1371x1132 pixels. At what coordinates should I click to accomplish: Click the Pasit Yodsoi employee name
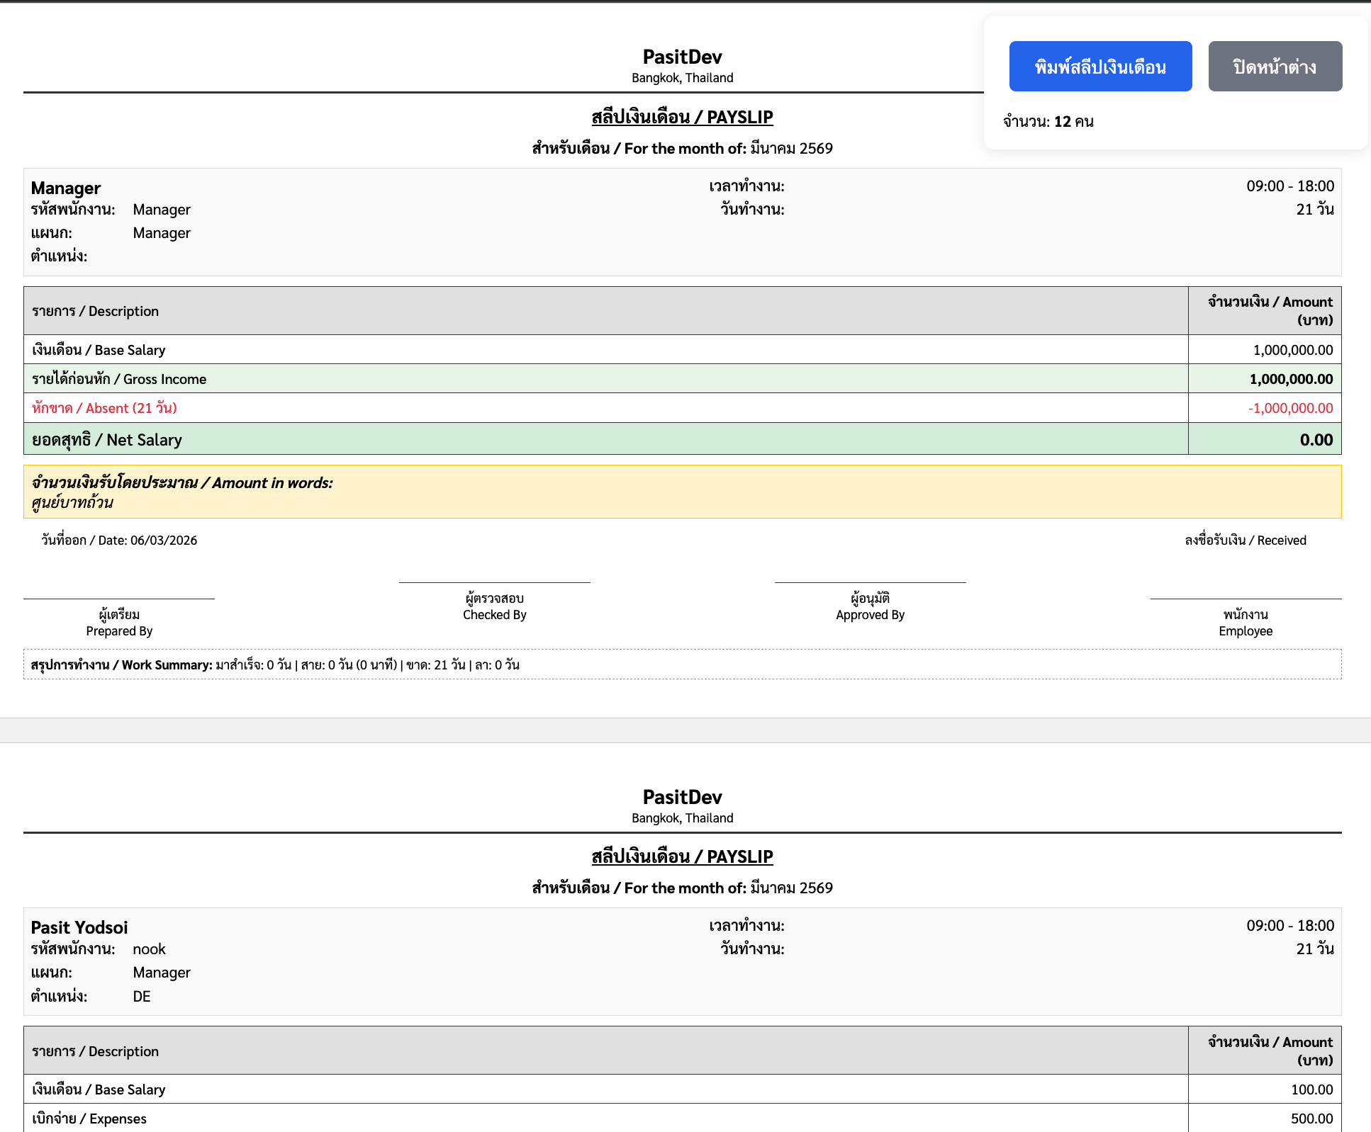point(79,927)
